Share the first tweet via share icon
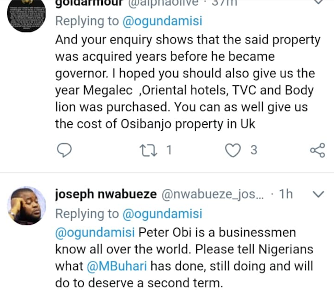This screenshot has width=334, height=295. pyautogui.click(x=317, y=151)
